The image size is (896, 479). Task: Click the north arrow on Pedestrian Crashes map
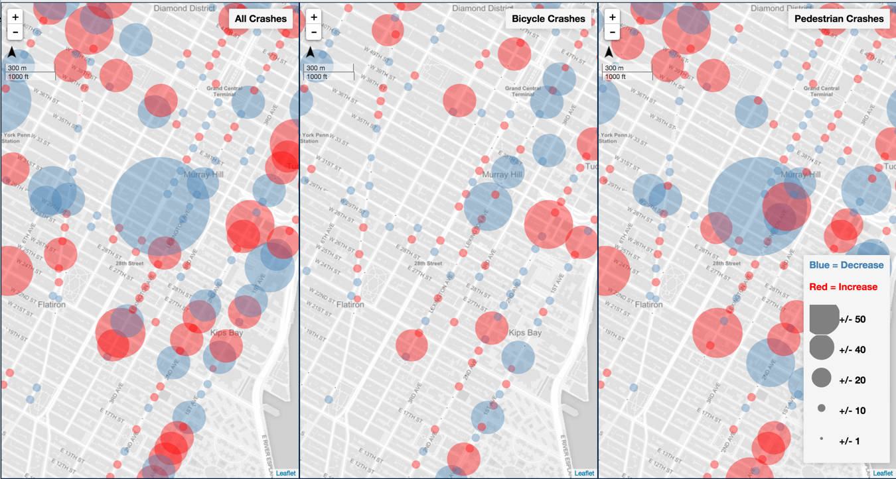[609, 53]
